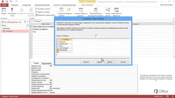The width and height of the screenshot is (175, 98).
Task: Click Сжатие Юникод property value
Action: pyautogui.click(x=94, y=86)
